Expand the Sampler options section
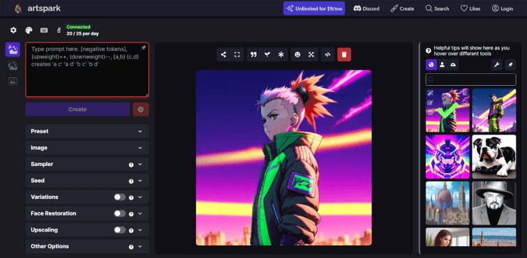527x258 pixels. pyautogui.click(x=87, y=165)
